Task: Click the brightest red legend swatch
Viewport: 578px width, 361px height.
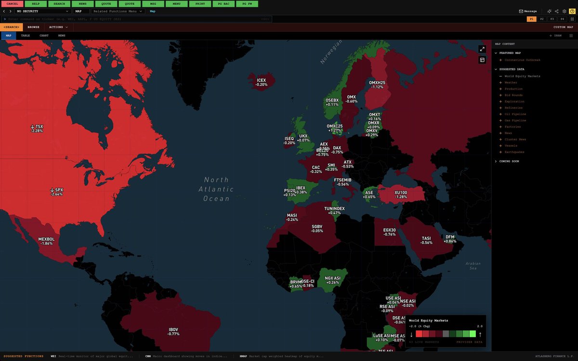Action: coord(419,334)
